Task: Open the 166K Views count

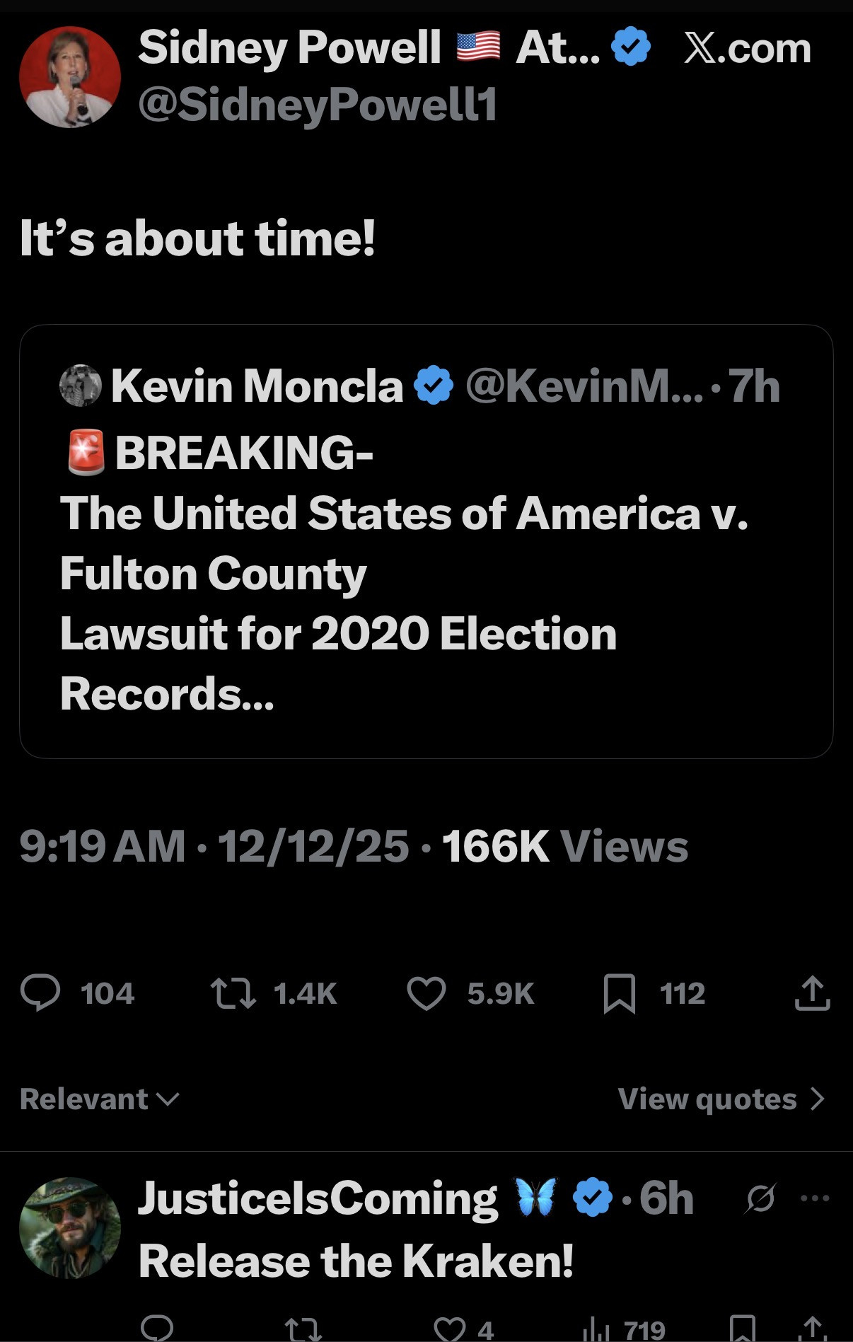Action: pos(565,846)
